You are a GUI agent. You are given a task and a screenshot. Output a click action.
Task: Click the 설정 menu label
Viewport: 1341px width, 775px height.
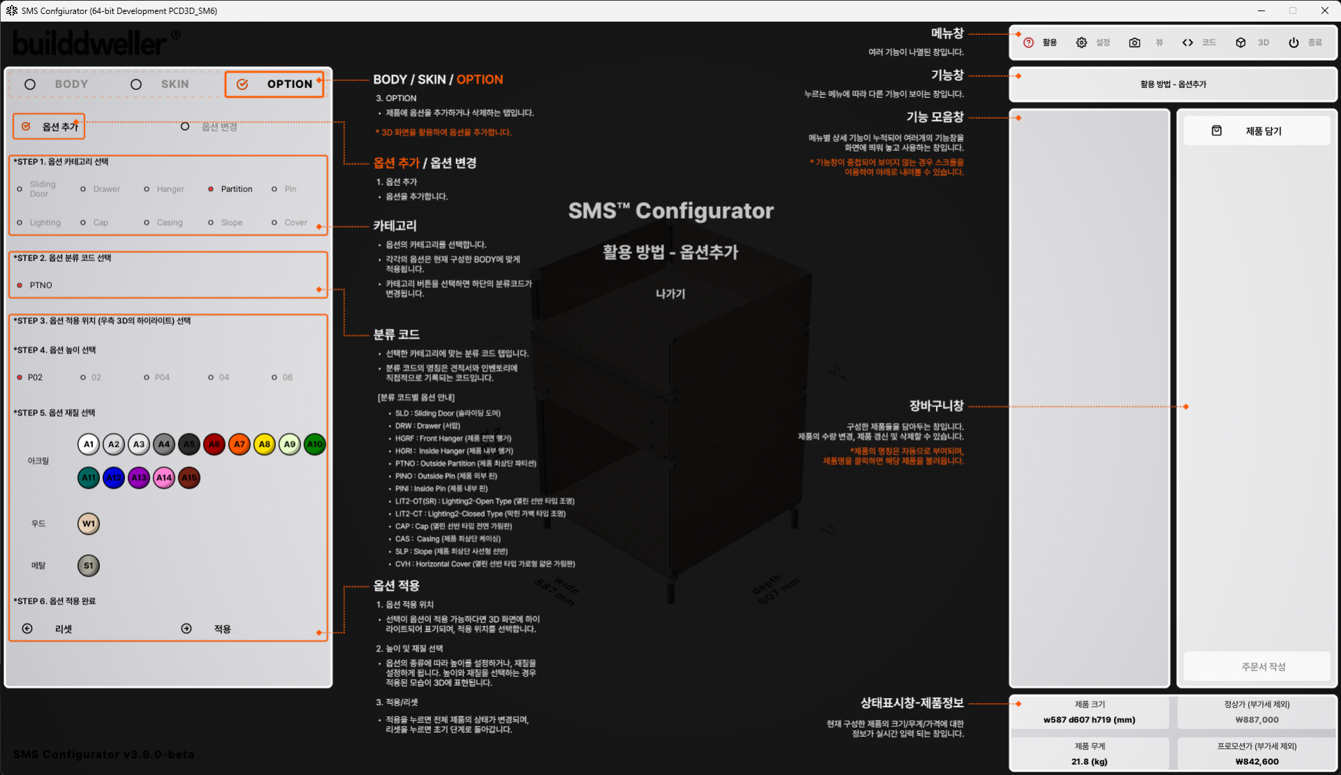(1103, 43)
